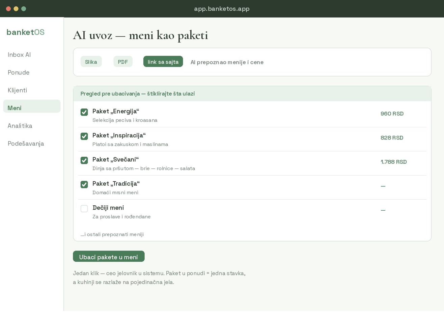Uncheck the Paket „Inspiracija“ checkbox
This screenshot has width=444, height=312.
tap(84, 136)
